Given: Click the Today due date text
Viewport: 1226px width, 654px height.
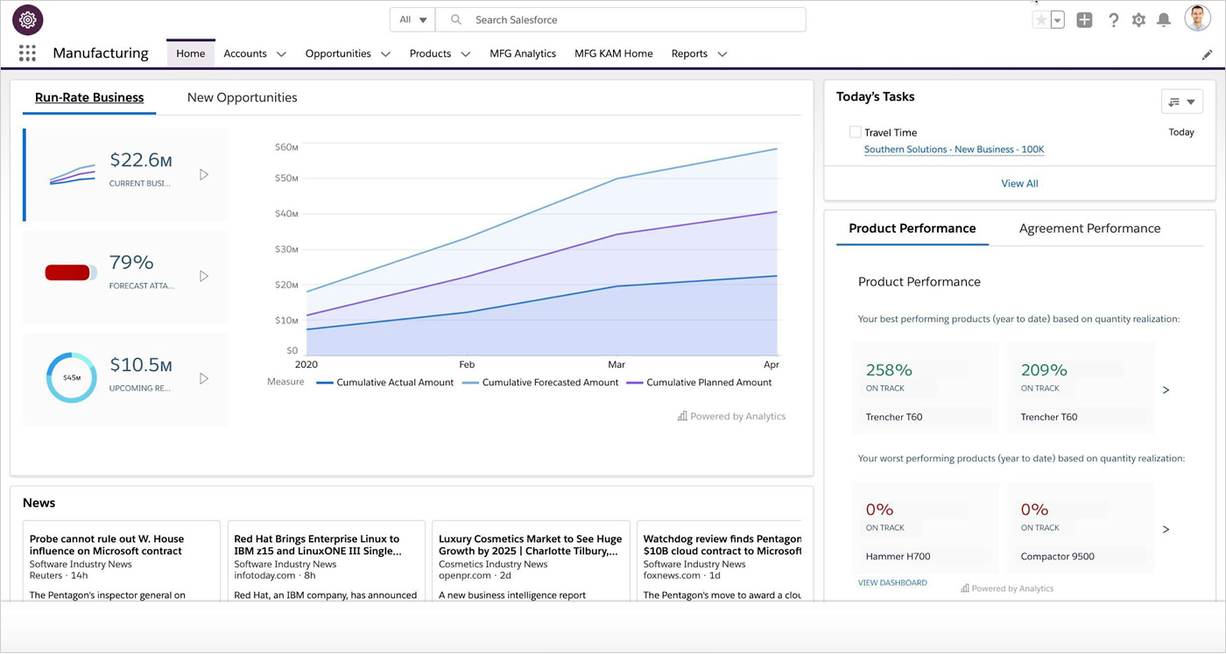Looking at the screenshot, I should (1181, 132).
